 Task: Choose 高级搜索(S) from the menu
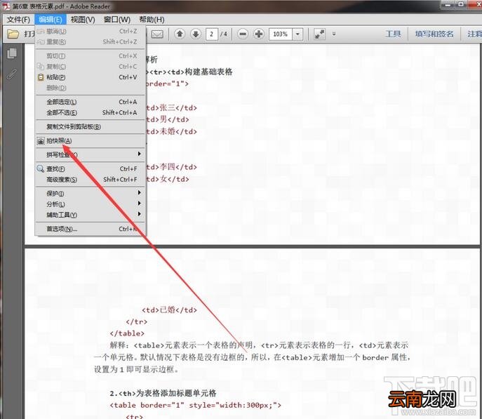[x=90, y=180]
